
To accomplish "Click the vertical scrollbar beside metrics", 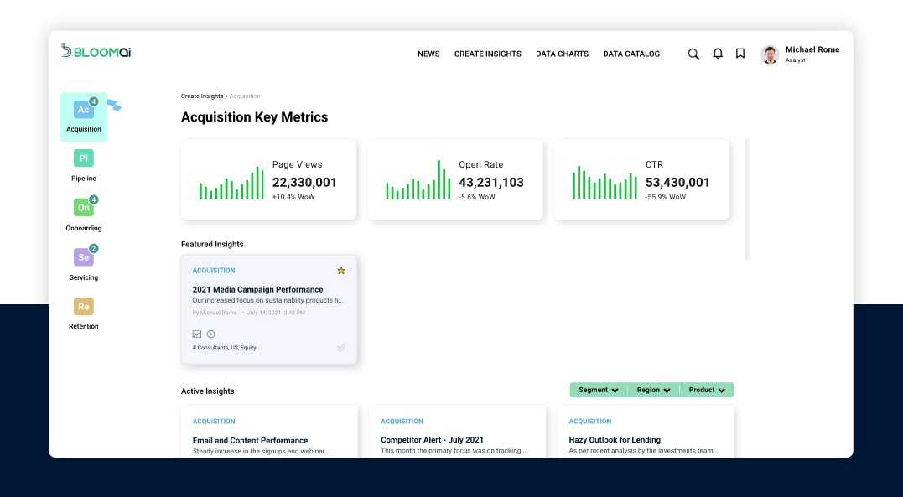I will point(746,199).
